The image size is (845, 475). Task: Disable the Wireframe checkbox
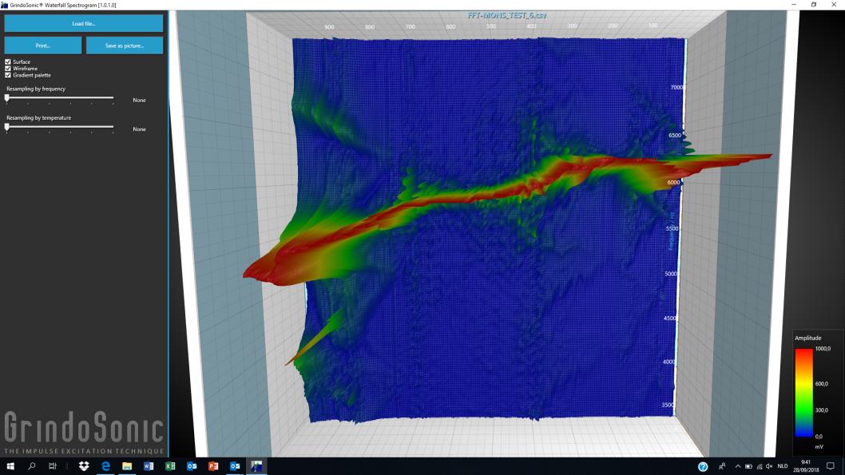8,69
